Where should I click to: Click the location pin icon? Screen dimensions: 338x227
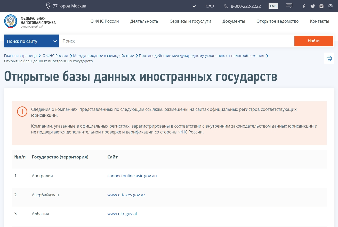click(x=48, y=6)
